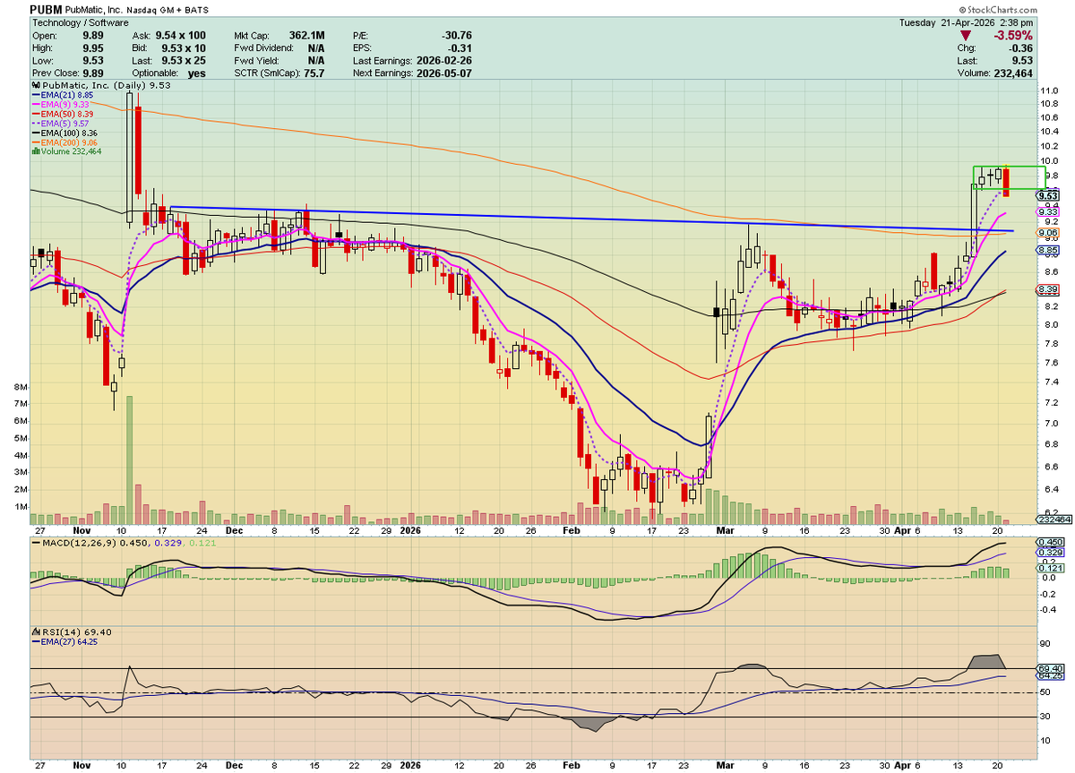Image resolution: width=1075 pixels, height=773 pixels.
Task: Click the Tuesday 21-Apr-2026 2:38 pm timestamp
Action: pos(967,21)
